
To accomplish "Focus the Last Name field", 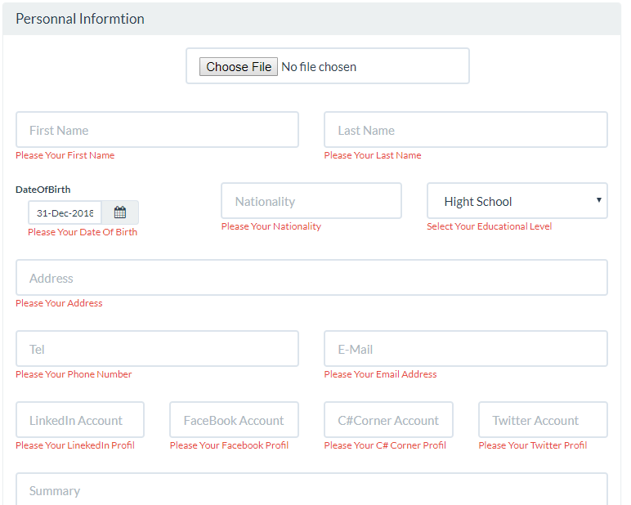I will click(x=466, y=130).
